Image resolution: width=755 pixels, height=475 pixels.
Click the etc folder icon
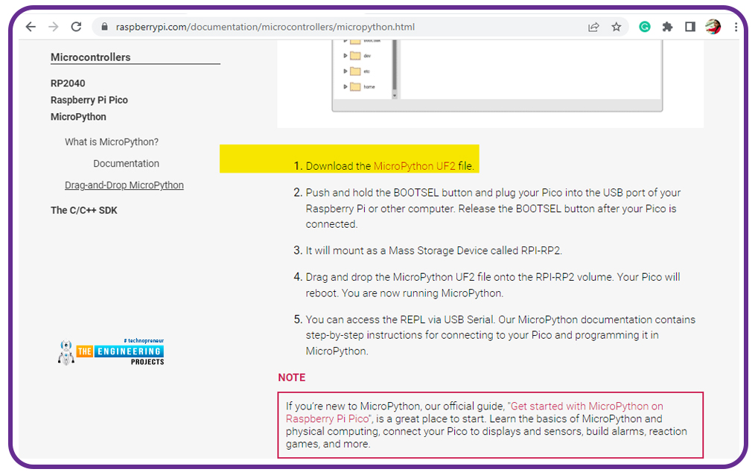pos(355,71)
